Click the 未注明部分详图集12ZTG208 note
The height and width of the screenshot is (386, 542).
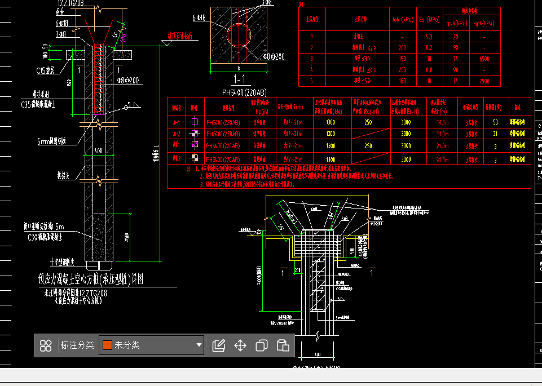[76, 293]
